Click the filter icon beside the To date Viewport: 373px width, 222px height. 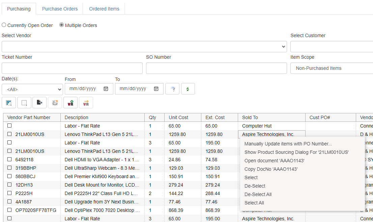[x=172, y=89]
